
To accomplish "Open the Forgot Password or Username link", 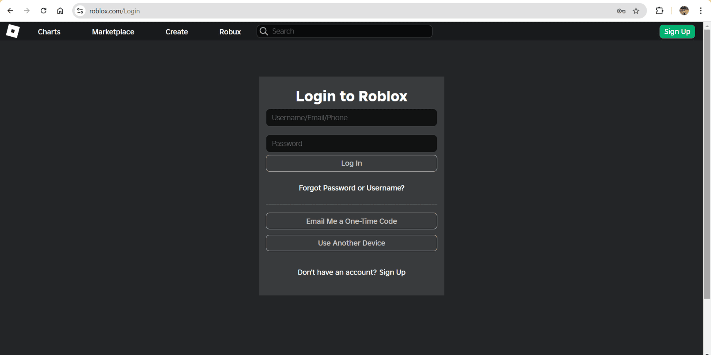I will [351, 188].
